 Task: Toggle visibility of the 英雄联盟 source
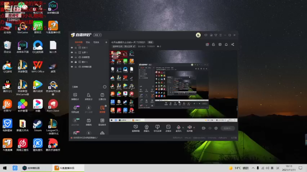(x=72, y=57)
